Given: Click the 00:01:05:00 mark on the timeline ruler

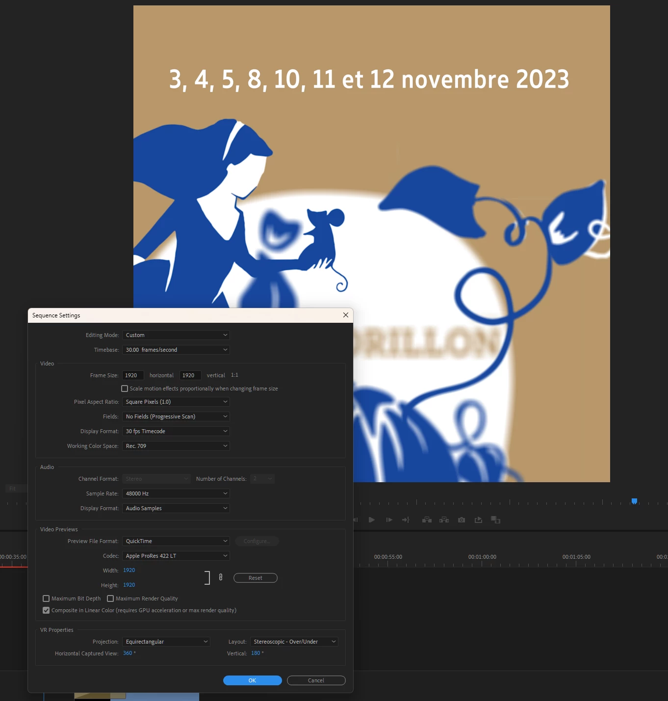Looking at the screenshot, I should pos(576,557).
